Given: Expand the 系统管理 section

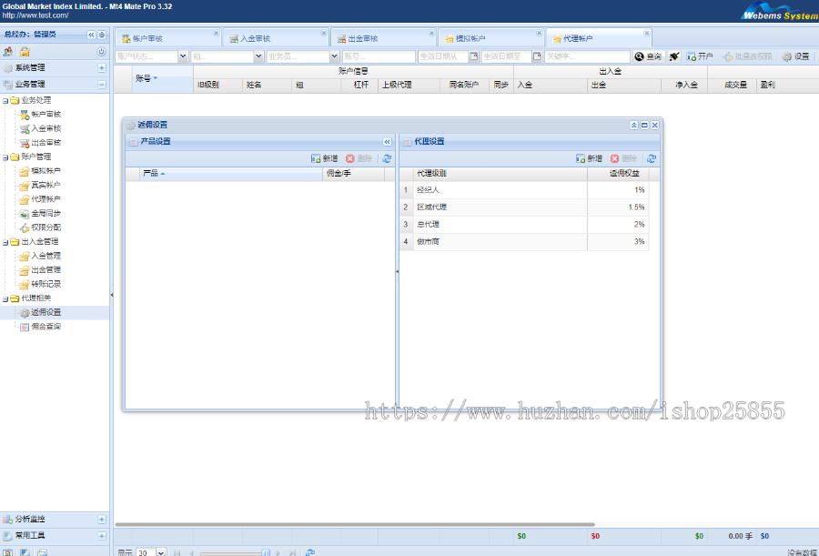Looking at the screenshot, I should [102, 68].
